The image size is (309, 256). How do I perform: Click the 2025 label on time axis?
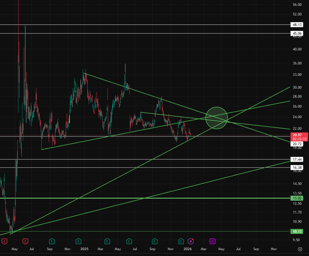84,249
